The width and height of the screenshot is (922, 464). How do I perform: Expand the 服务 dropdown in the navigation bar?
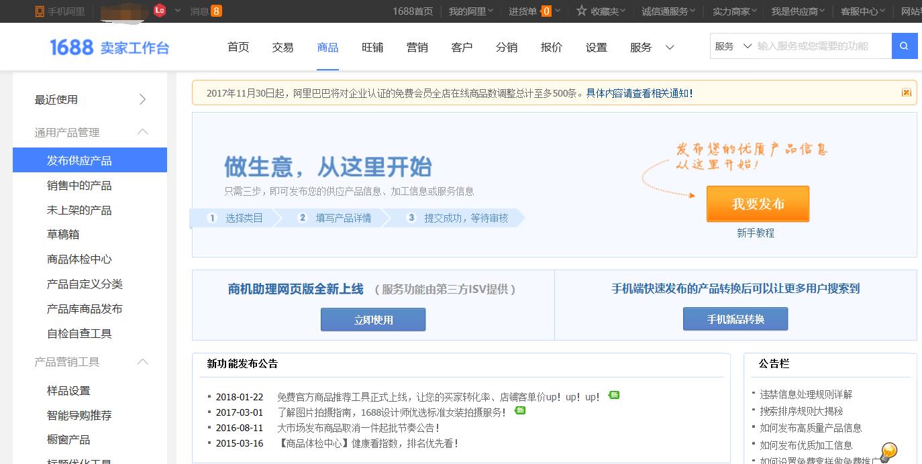point(668,48)
